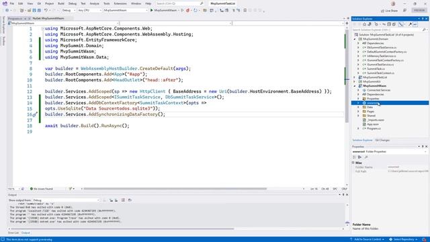This screenshot has width=430, height=242.
Task: Expand the Pages folder
Action: pyautogui.click(x=358, y=112)
